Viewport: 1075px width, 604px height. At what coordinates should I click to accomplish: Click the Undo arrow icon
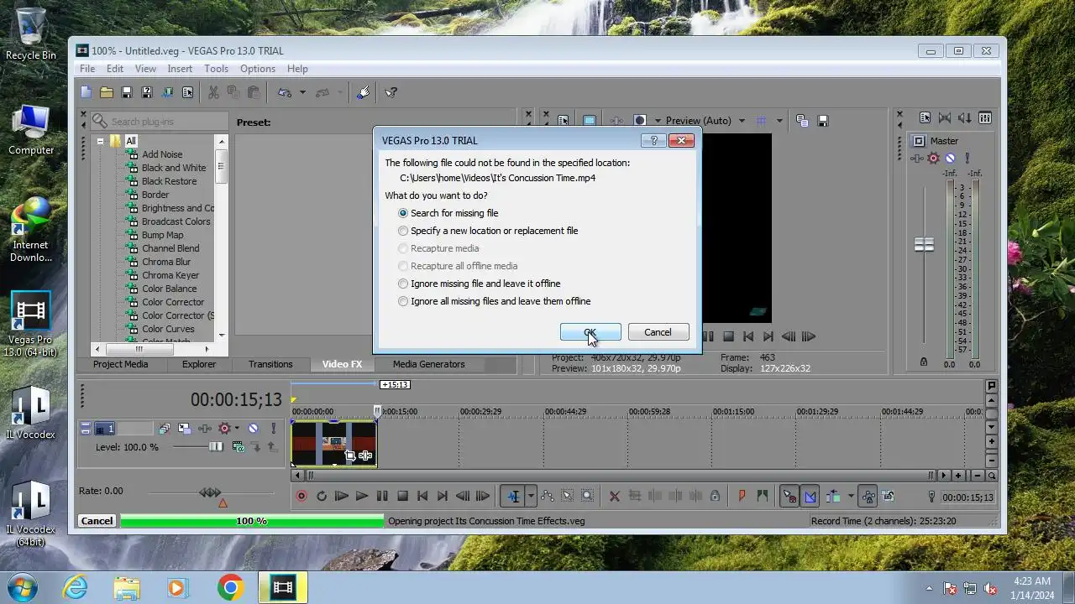click(285, 92)
